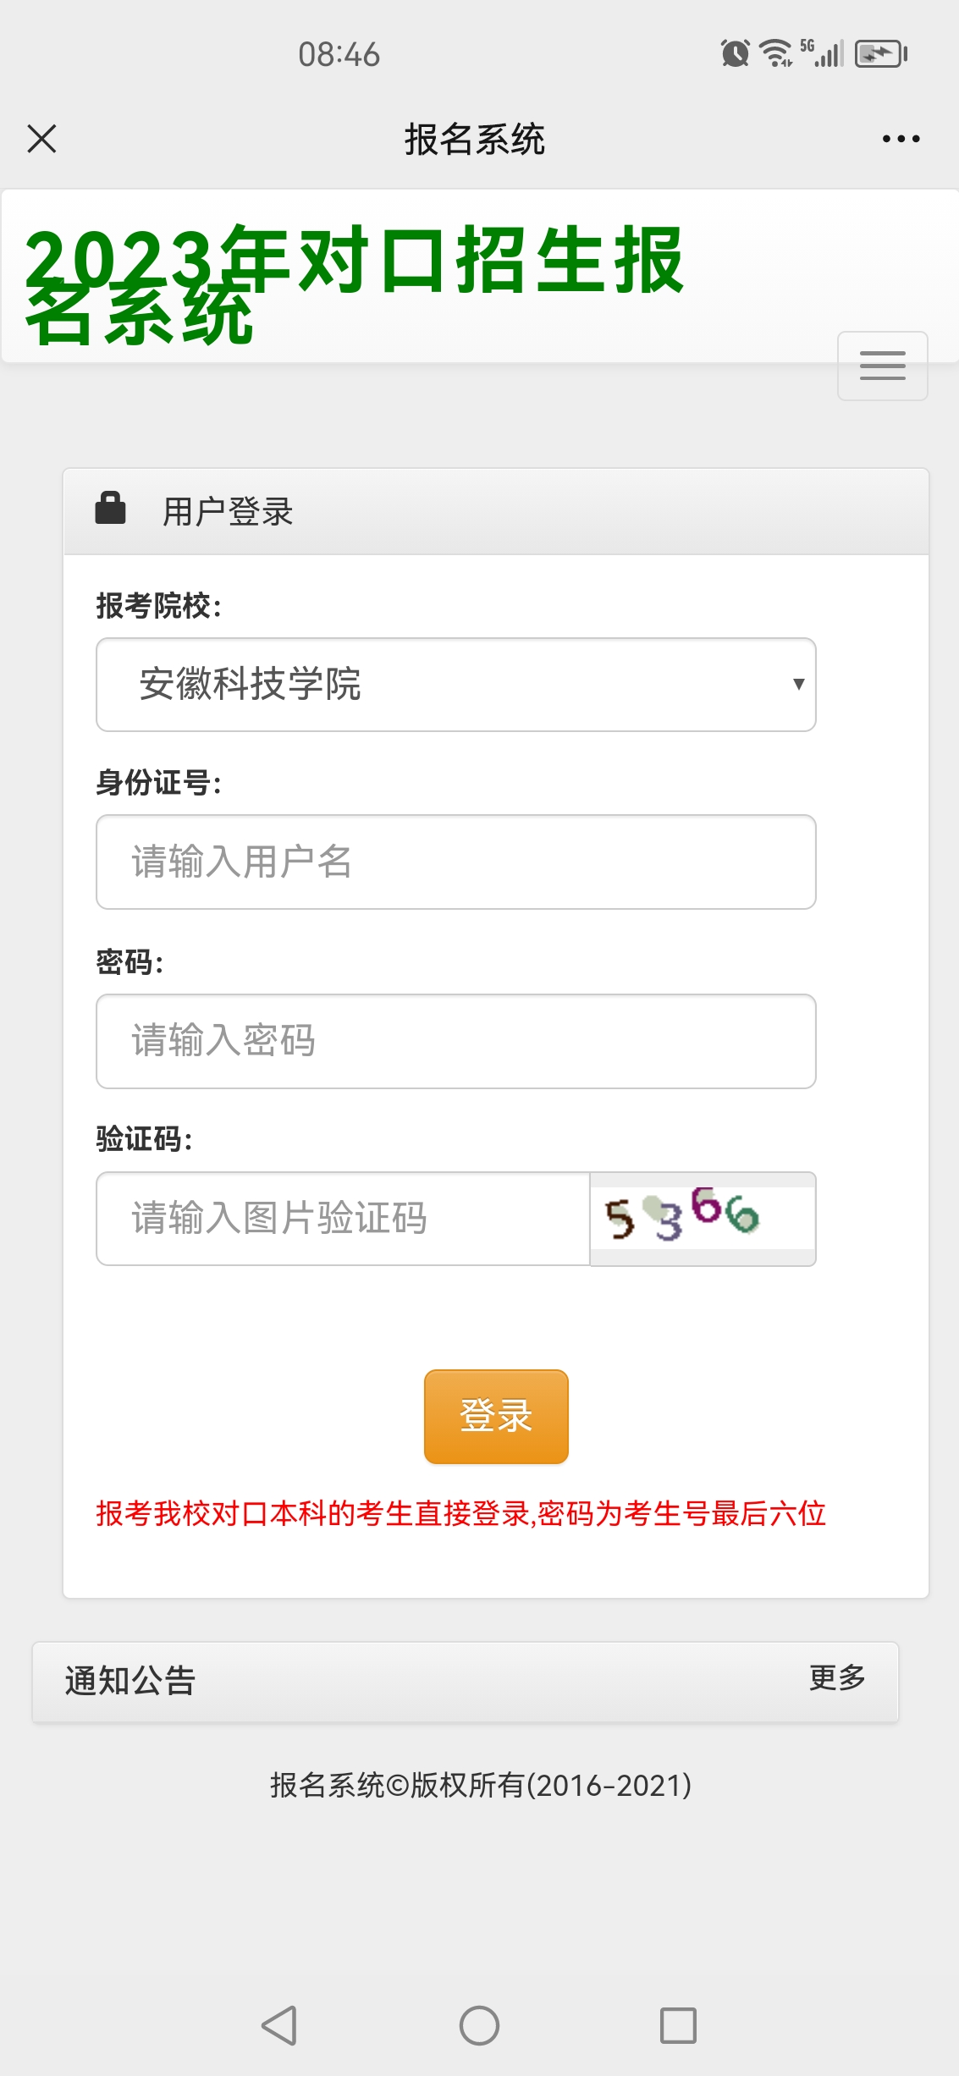Tap the alarm clock status icon
Image resolution: width=959 pixels, height=2076 pixels.
pos(735,54)
